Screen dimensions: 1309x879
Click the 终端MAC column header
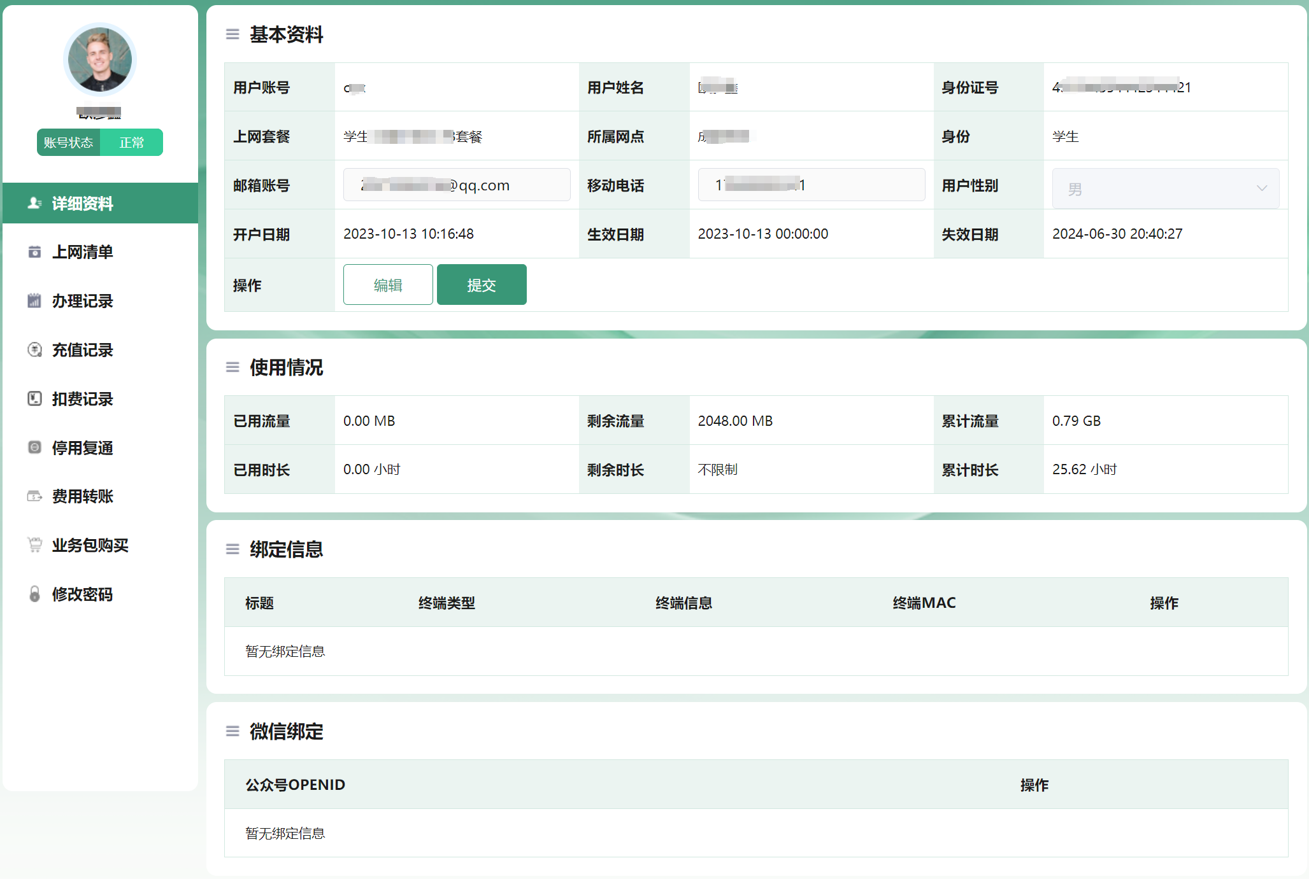point(924,603)
